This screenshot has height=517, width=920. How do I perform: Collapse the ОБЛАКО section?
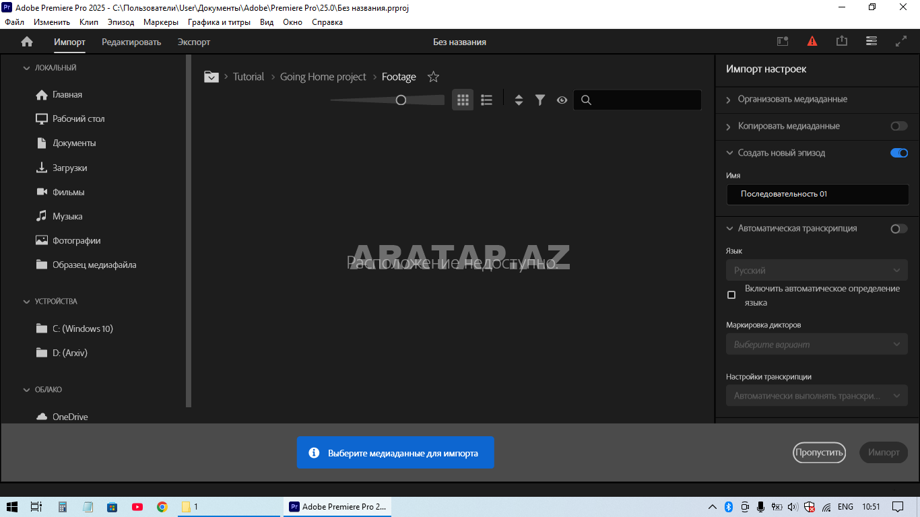(x=27, y=390)
